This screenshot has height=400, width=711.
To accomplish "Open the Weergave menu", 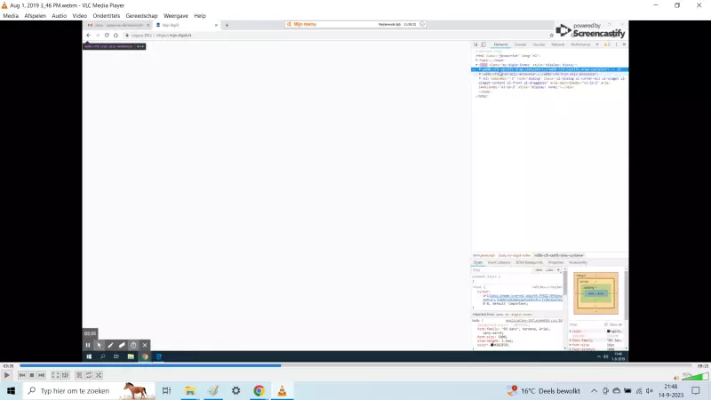I will 176,16.
